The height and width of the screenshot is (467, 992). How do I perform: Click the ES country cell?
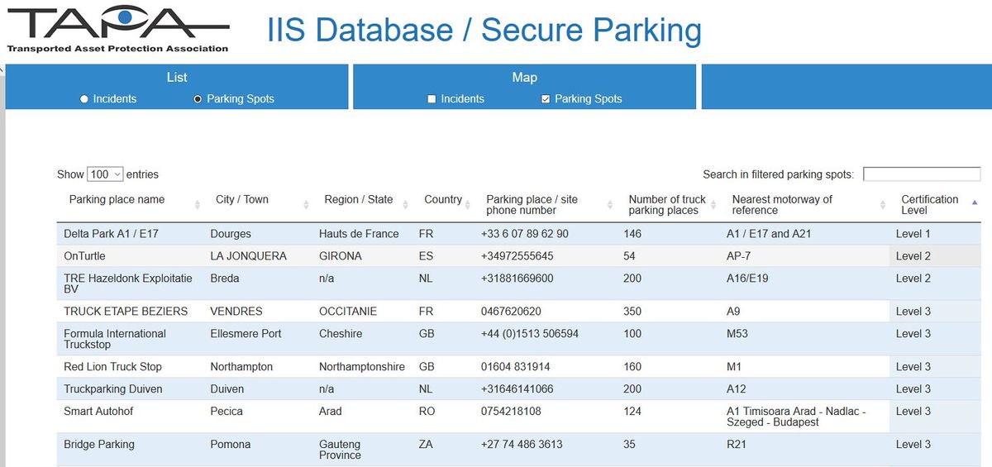pos(426,256)
